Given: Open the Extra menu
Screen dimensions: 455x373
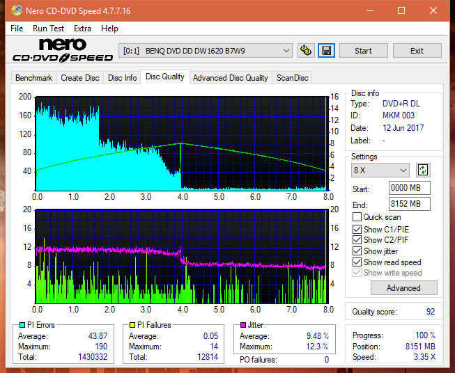Looking at the screenshot, I should (82, 29).
